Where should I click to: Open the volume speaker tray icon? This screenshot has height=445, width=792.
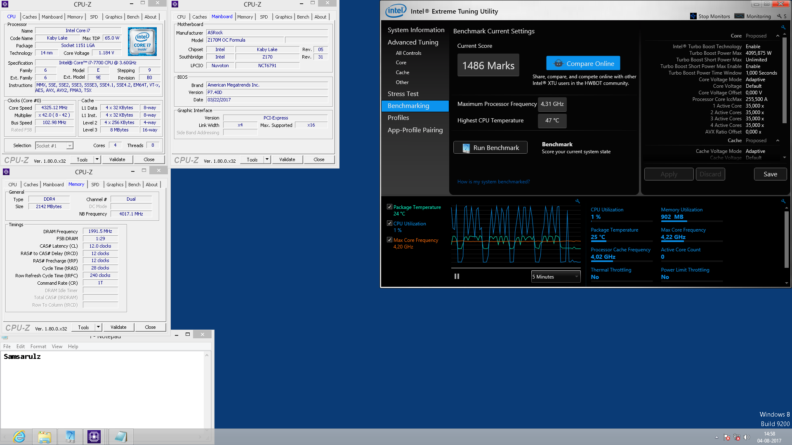(x=746, y=437)
